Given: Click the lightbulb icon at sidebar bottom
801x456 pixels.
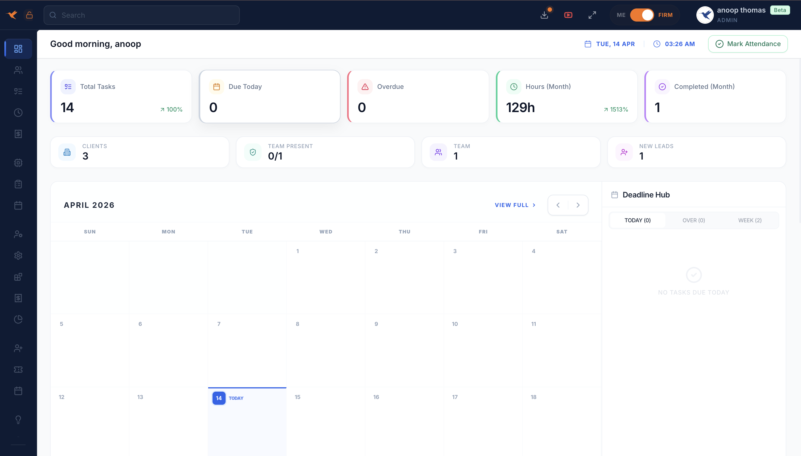Looking at the screenshot, I should [18, 420].
